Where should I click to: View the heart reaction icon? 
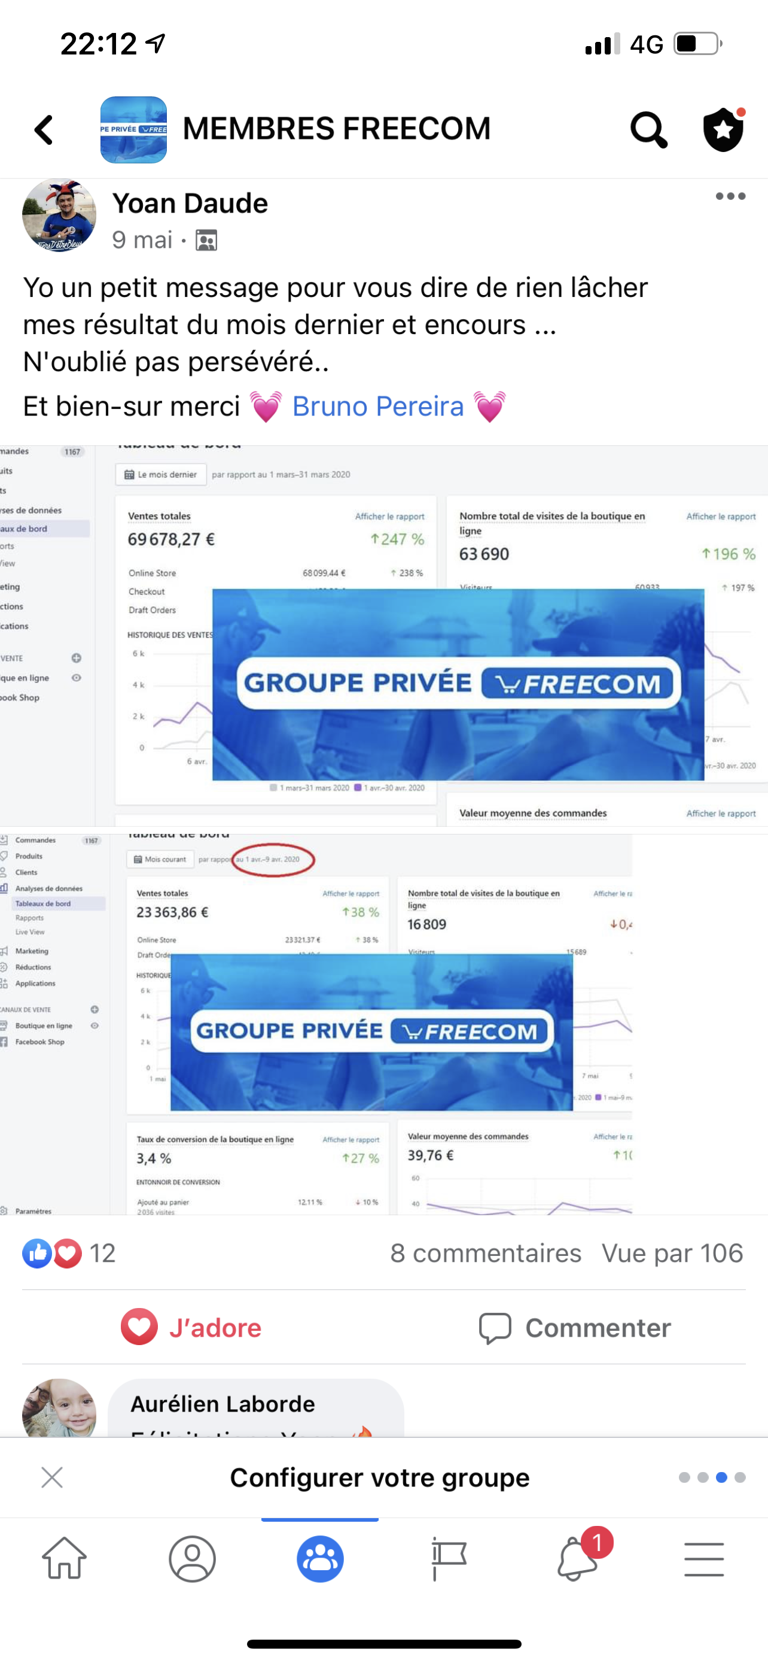tap(67, 1254)
